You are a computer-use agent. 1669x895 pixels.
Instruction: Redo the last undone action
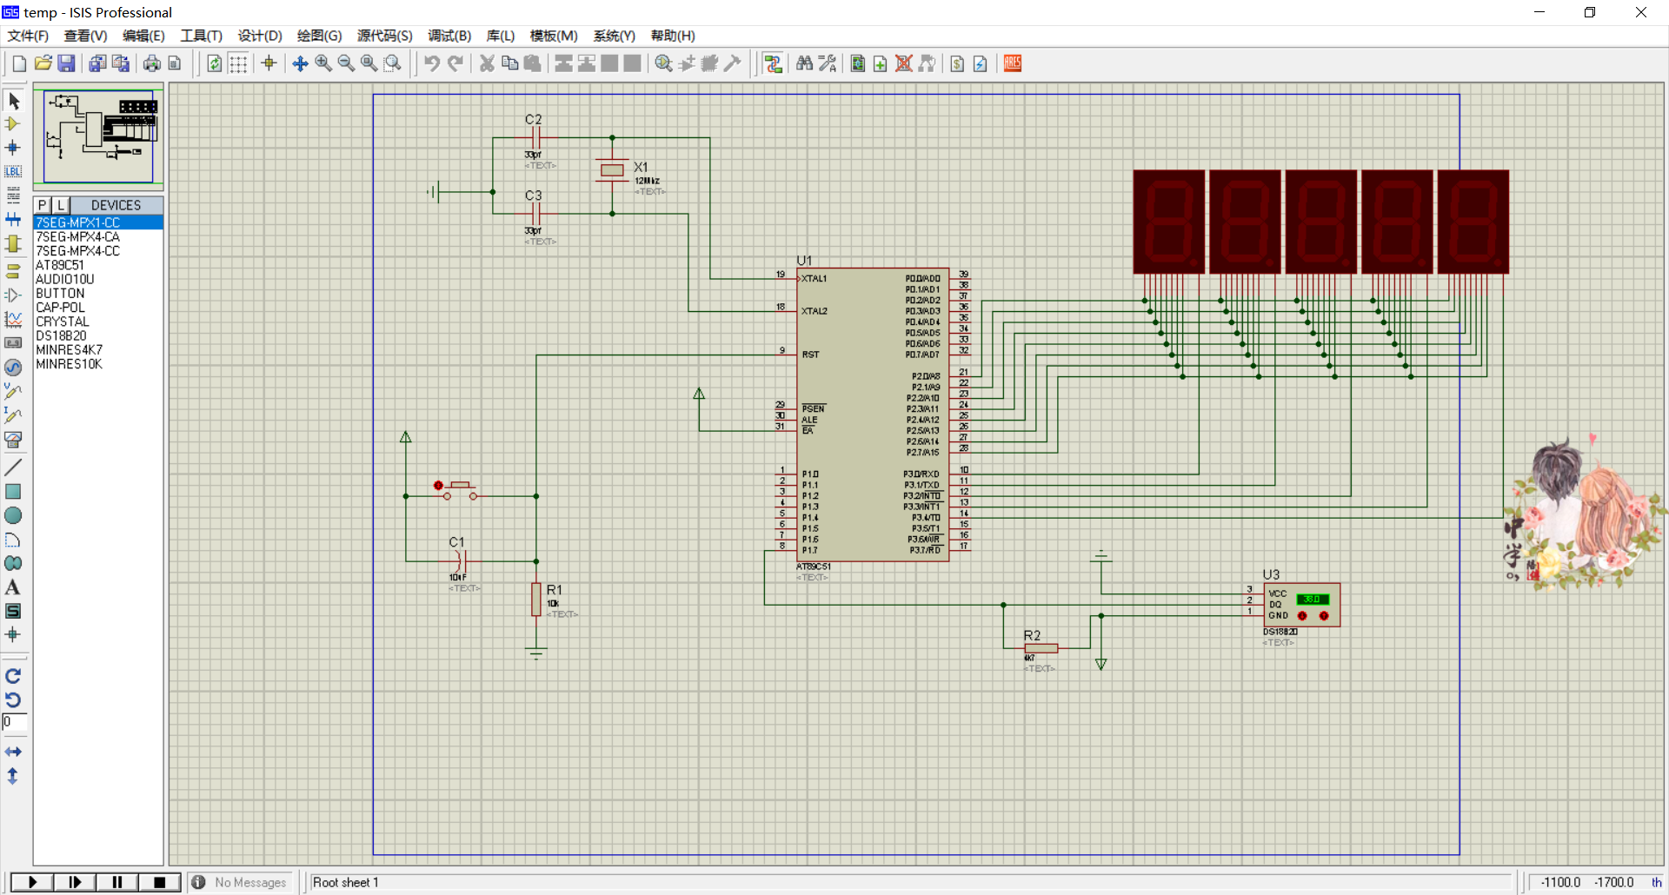pos(455,63)
